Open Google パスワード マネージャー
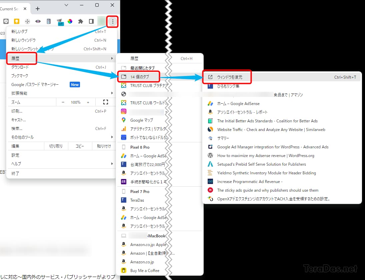 pos(61,84)
